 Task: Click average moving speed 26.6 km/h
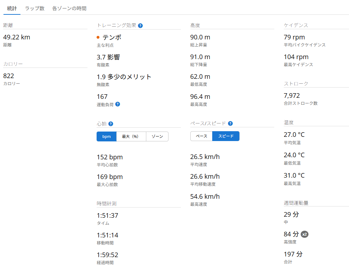(x=205, y=177)
